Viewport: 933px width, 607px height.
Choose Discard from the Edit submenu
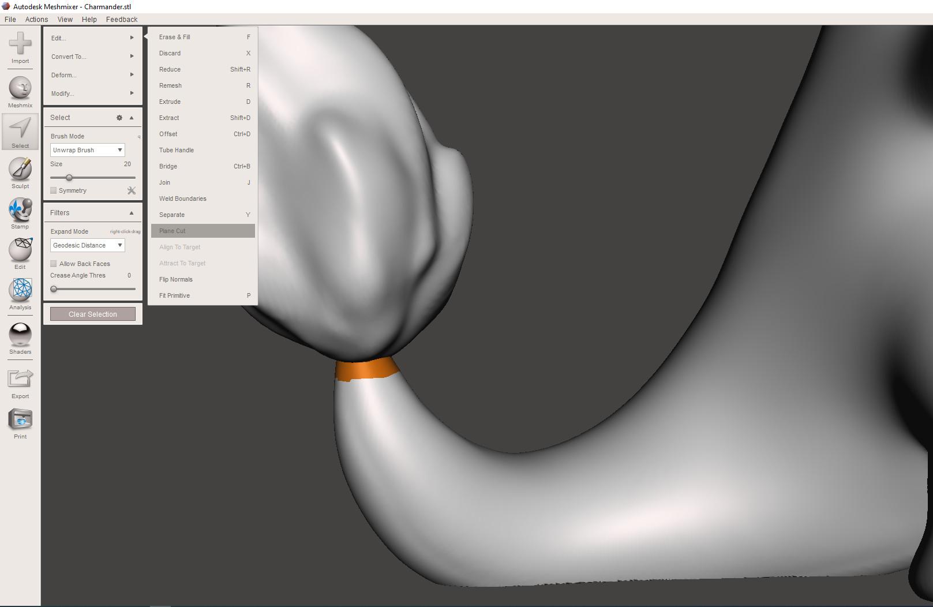[x=203, y=53]
